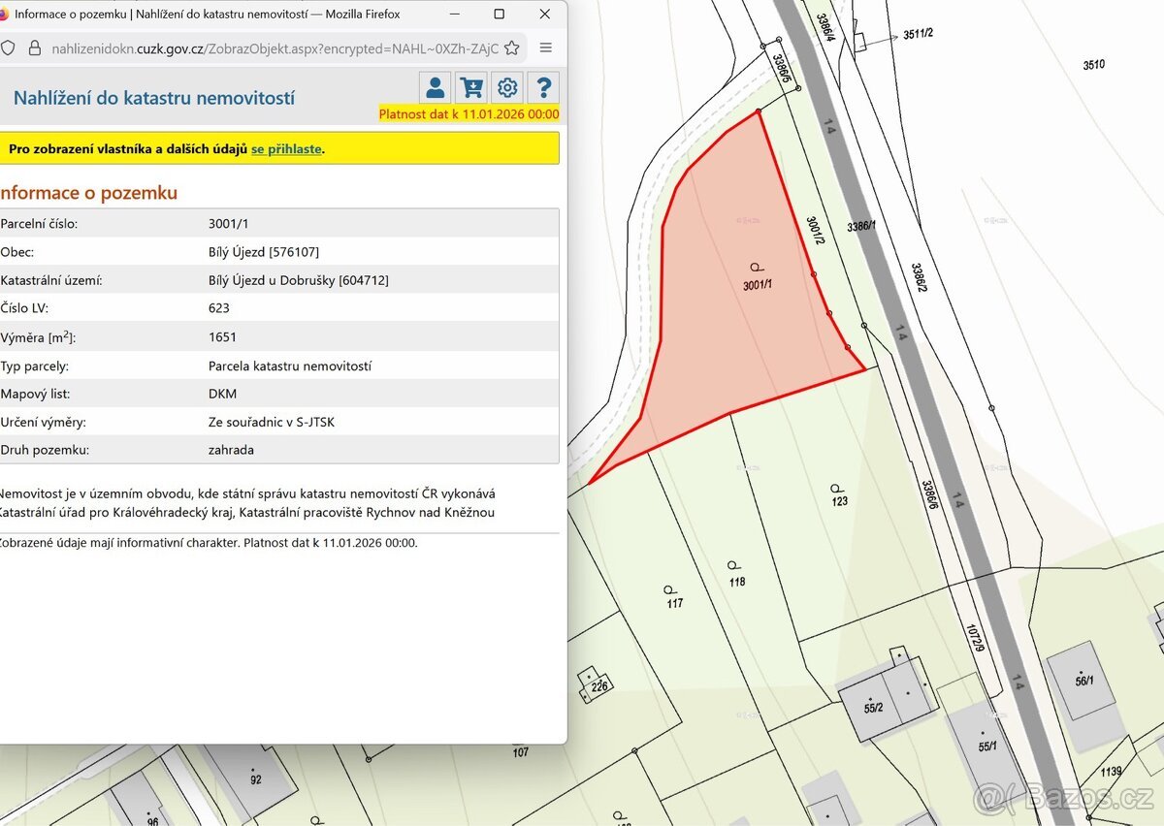Click the building 226 on map
Screen dimensions: 1164x826
pos(595,684)
